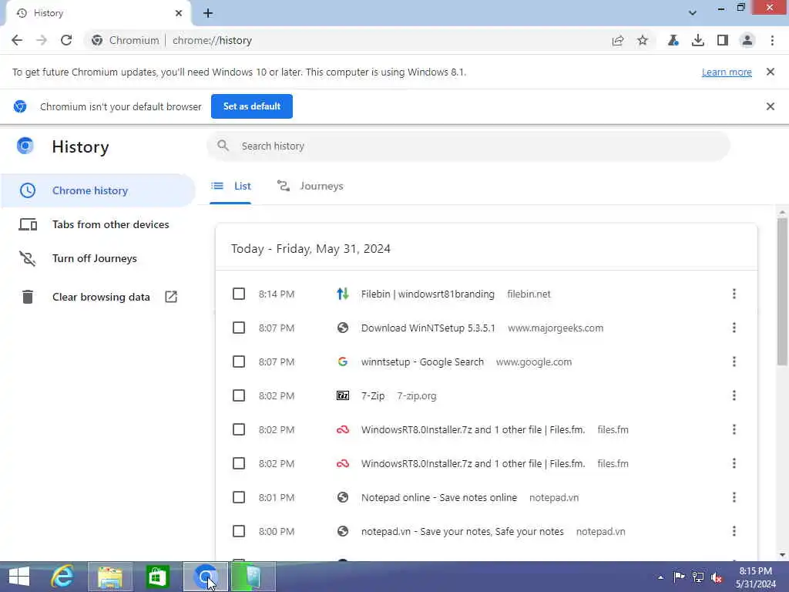Focus the Search history field

tap(468, 146)
